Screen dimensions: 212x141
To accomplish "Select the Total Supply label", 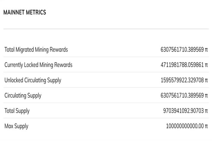I will coord(17,111).
